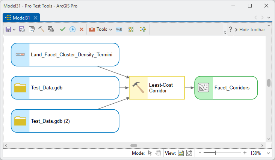
Task: Click the zoom slider handle
Action: tap(215, 153)
